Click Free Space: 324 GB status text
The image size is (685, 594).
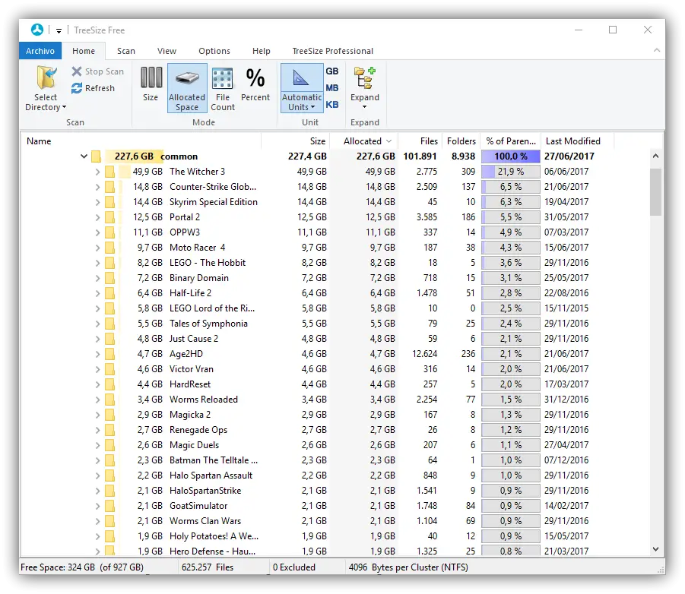(x=82, y=567)
